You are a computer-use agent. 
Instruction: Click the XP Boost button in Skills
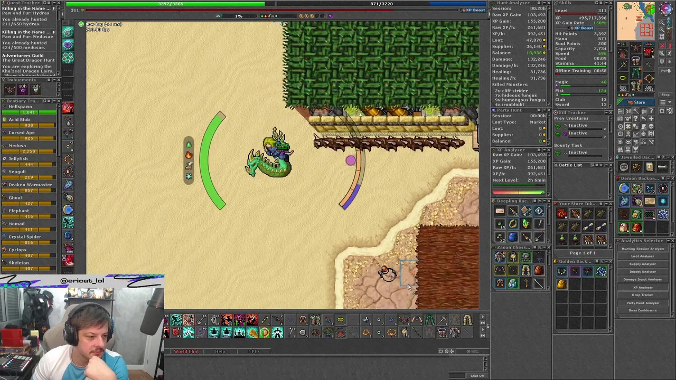[580, 28]
